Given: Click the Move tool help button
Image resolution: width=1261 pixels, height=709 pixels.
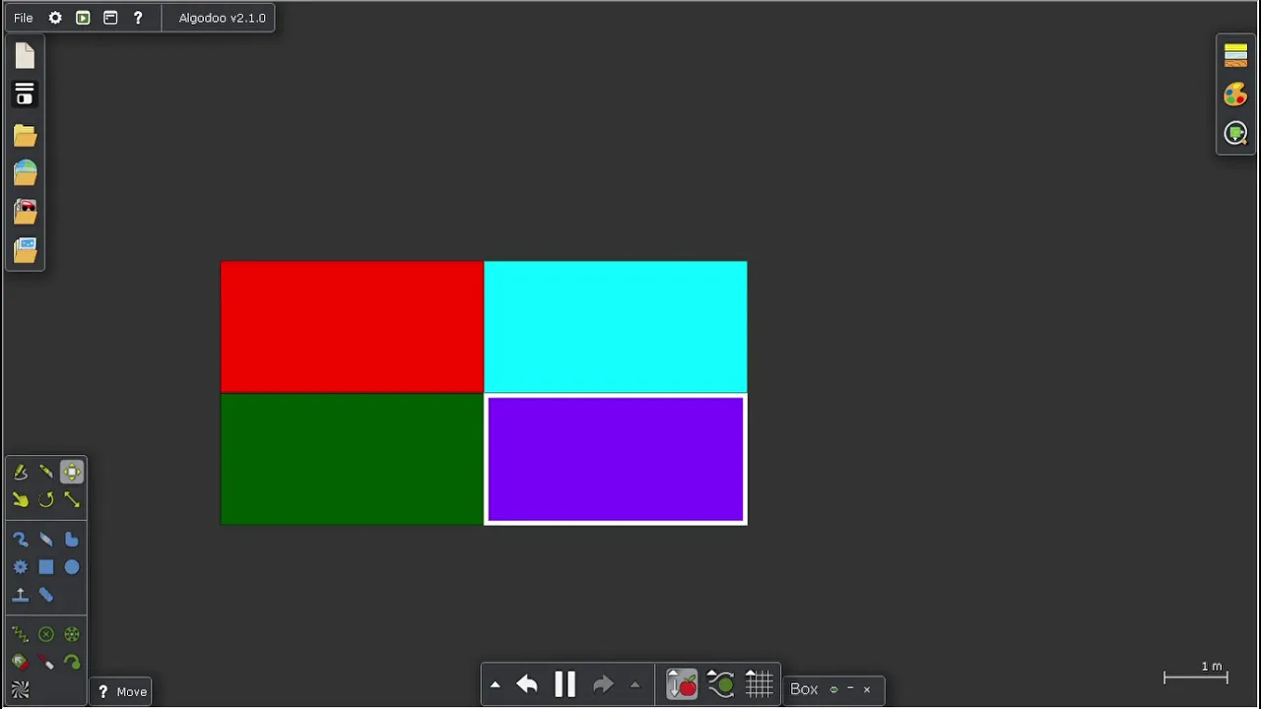Looking at the screenshot, I should [102, 691].
